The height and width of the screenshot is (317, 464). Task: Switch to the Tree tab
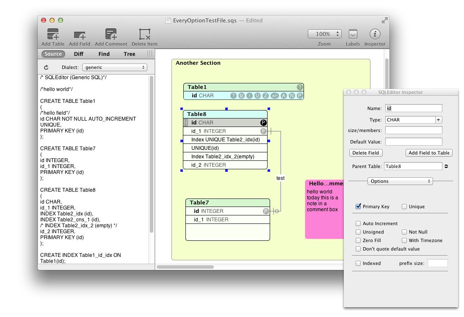tap(129, 54)
